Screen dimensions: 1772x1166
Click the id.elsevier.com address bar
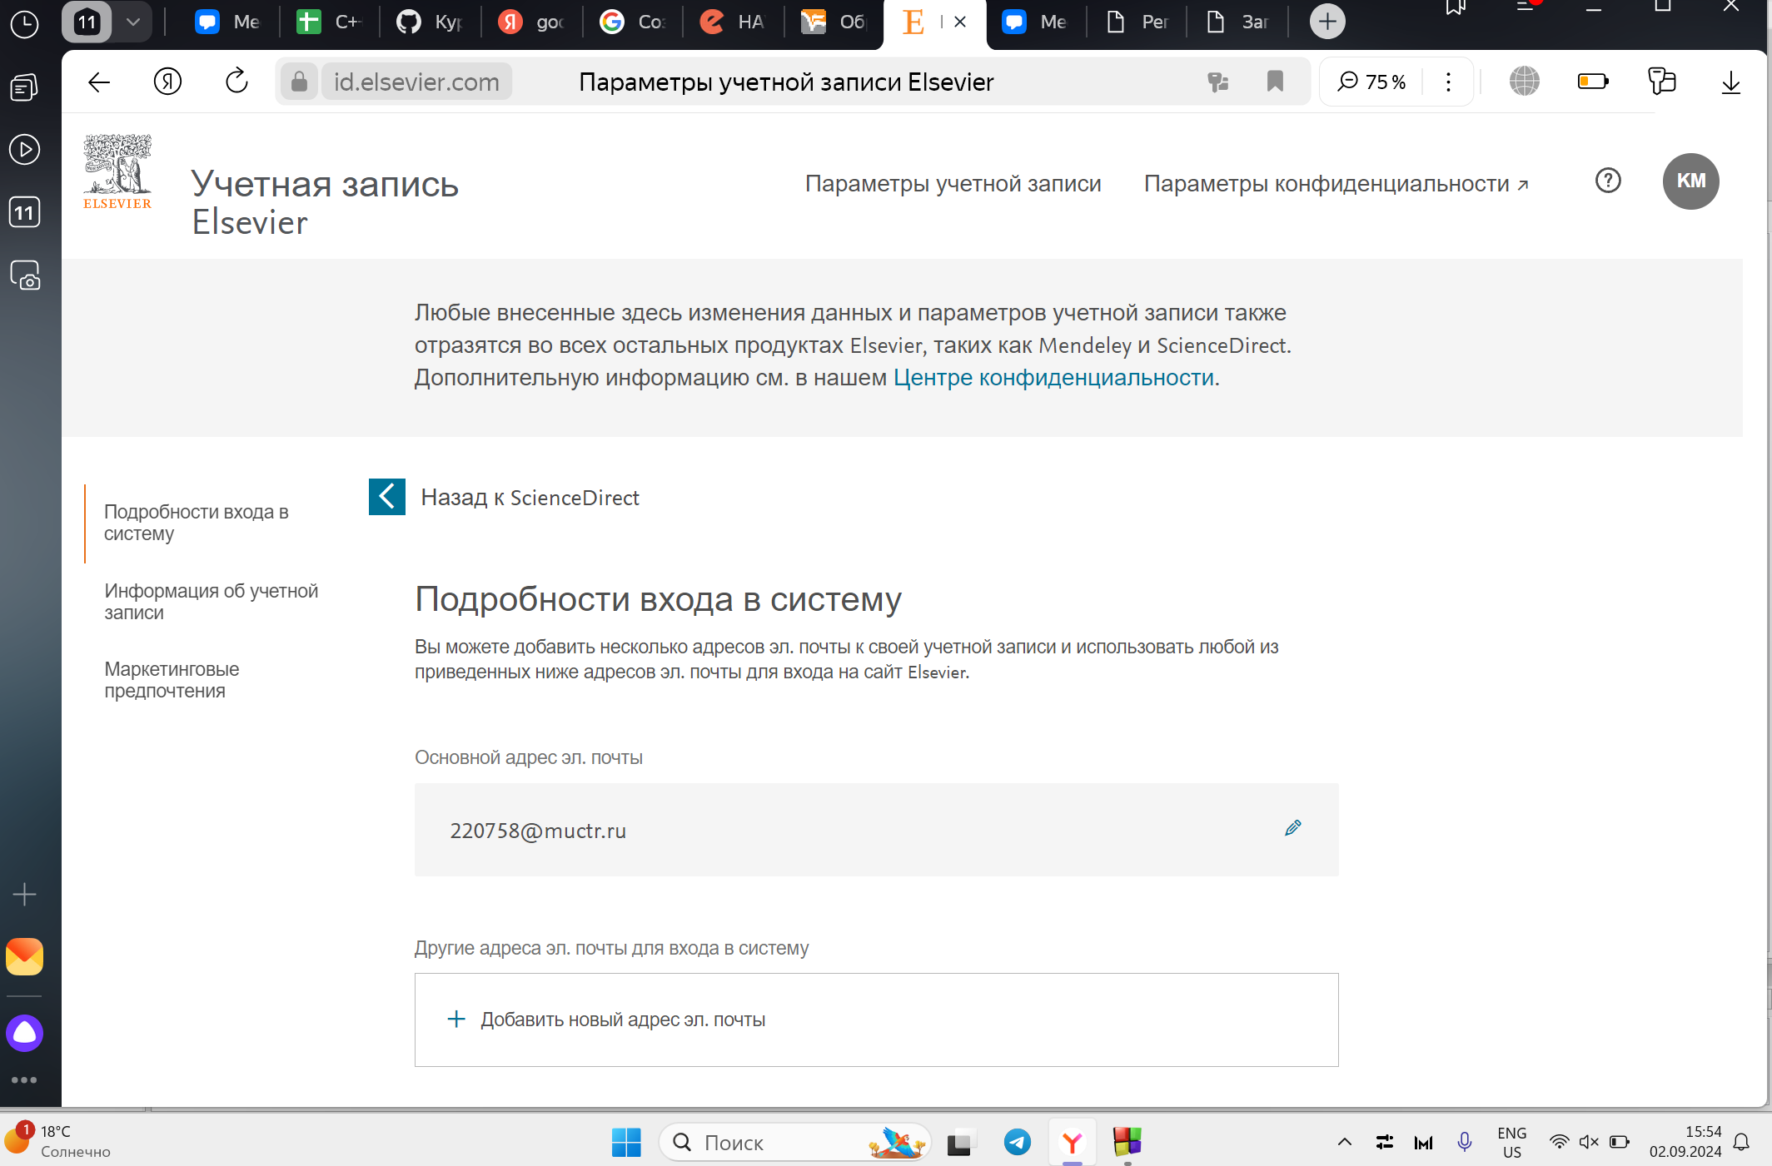click(x=416, y=82)
